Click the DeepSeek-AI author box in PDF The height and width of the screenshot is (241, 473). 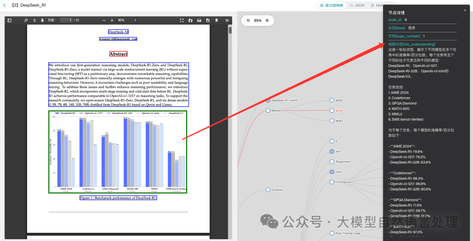(119, 32)
